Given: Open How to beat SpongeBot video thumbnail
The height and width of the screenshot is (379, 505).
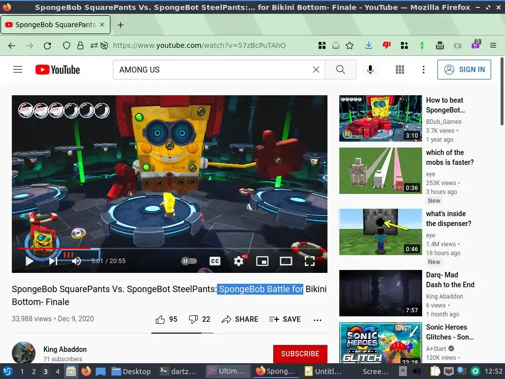Looking at the screenshot, I should click(x=380, y=118).
